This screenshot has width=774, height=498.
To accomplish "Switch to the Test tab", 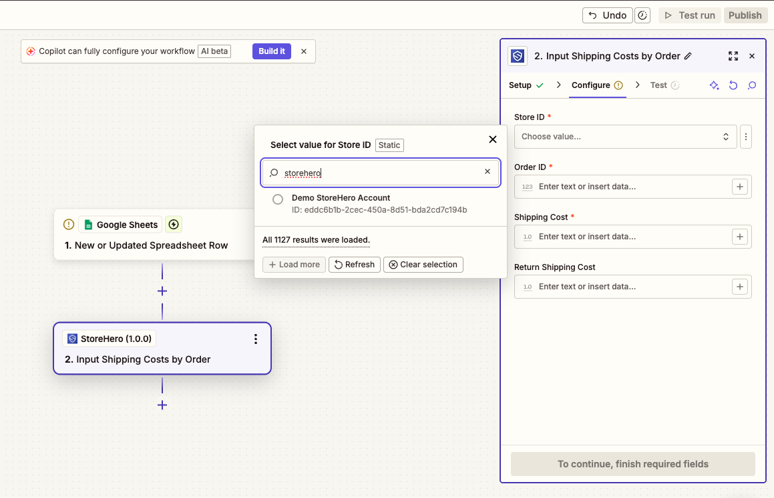I will (658, 85).
